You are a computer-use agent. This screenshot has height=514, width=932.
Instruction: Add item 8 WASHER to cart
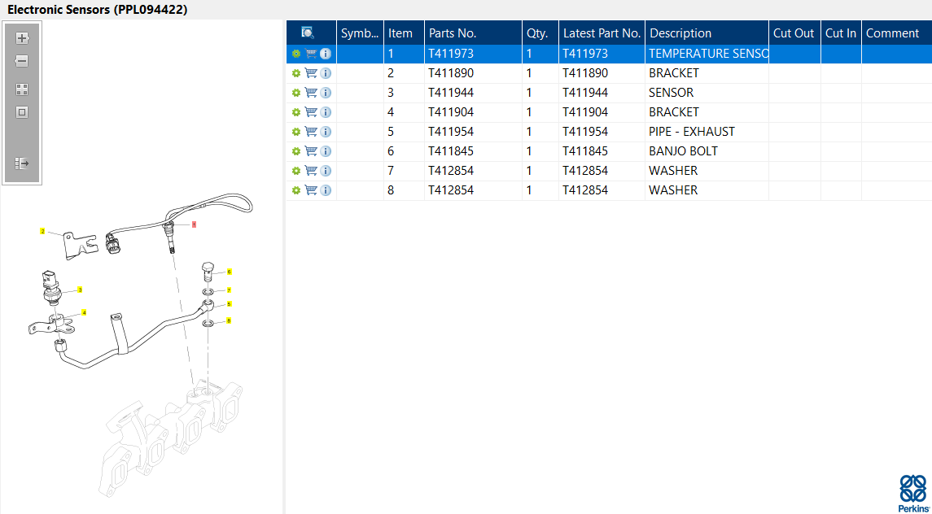311,191
